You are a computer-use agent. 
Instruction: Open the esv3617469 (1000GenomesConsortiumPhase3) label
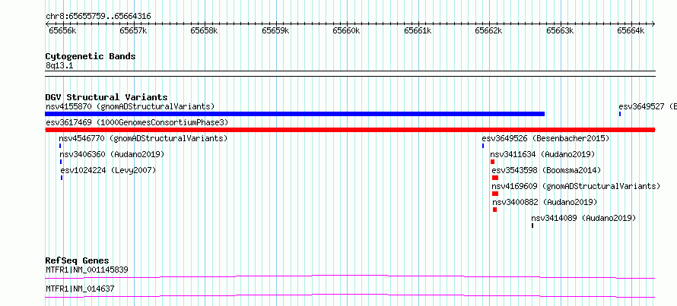(137, 122)
